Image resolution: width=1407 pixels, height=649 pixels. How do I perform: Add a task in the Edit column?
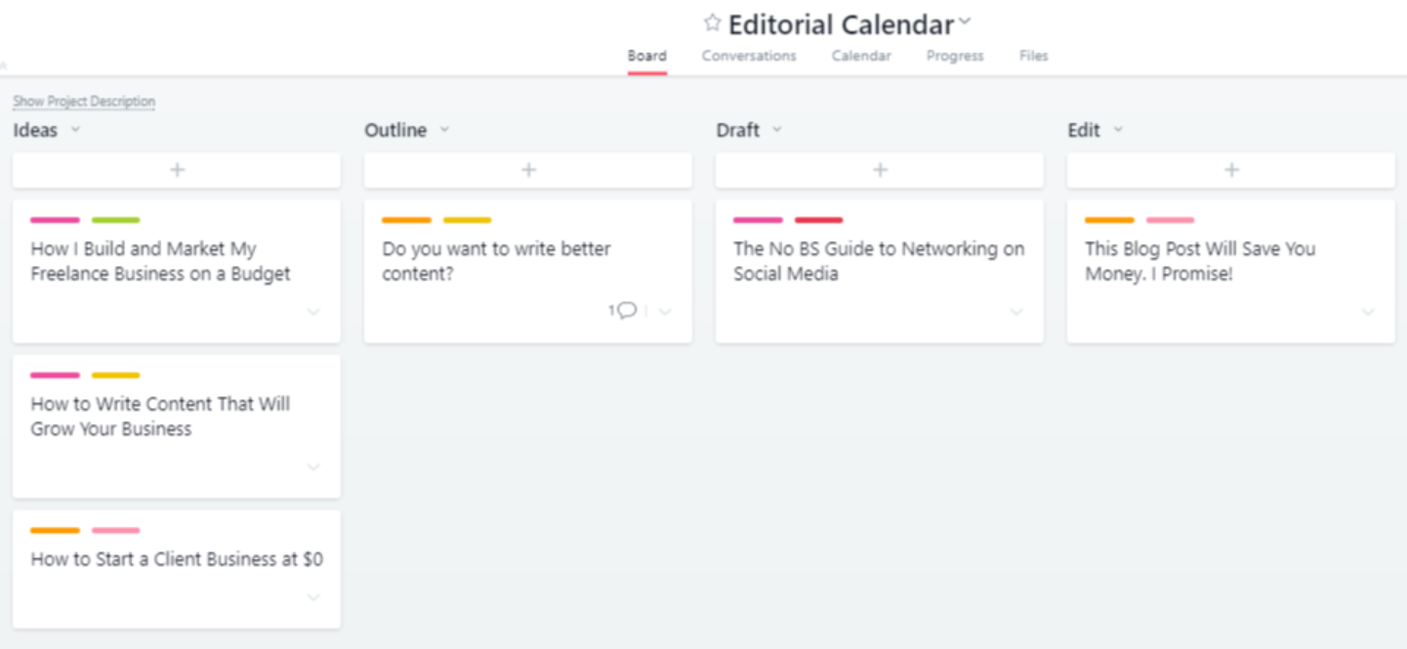click(x=1231, y=171)
